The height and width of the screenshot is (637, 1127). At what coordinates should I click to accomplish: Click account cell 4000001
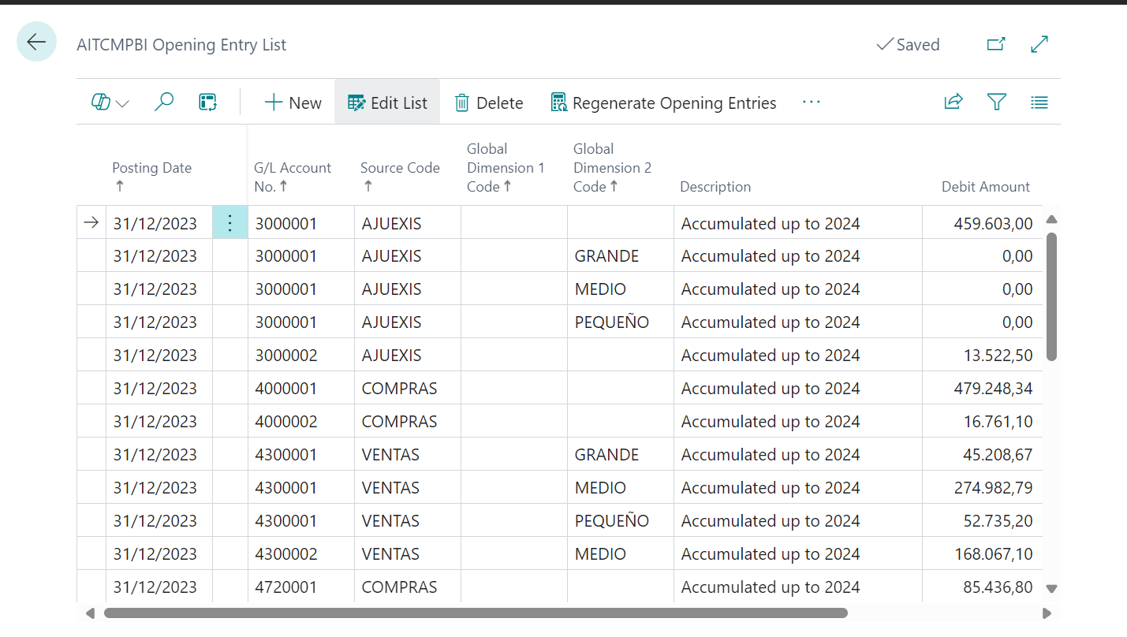[301, 389]
